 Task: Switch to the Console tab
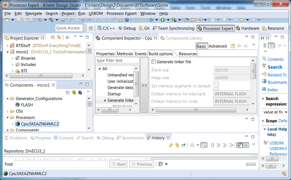tap(64, 138)
